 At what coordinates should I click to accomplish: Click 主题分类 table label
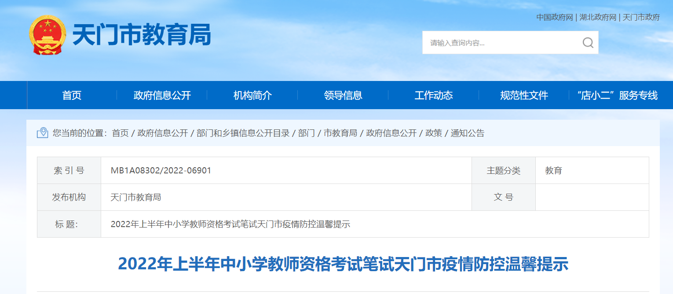pos(504,170)
